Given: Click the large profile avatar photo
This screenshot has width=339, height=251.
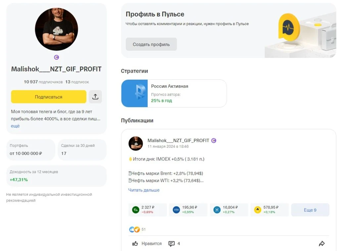Looking at the screenshot, I should point(56,29).
